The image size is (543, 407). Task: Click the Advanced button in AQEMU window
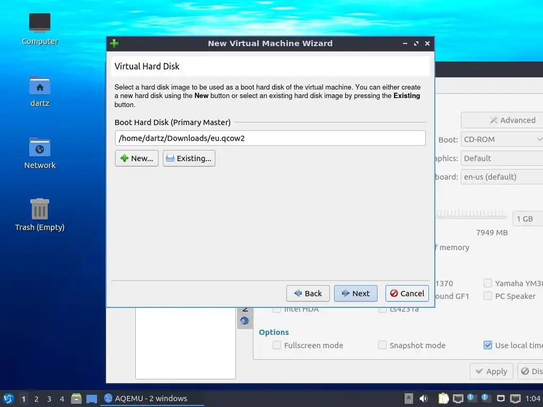tap(502, 120)
